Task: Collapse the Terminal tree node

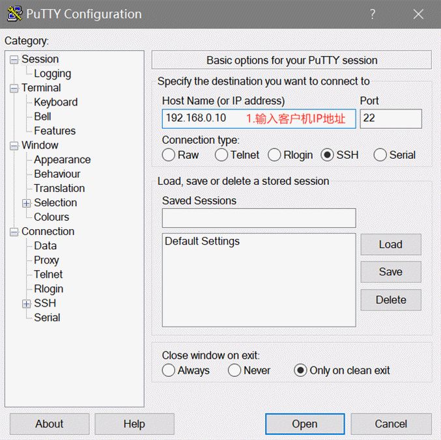Action: (x=14, y=89)
